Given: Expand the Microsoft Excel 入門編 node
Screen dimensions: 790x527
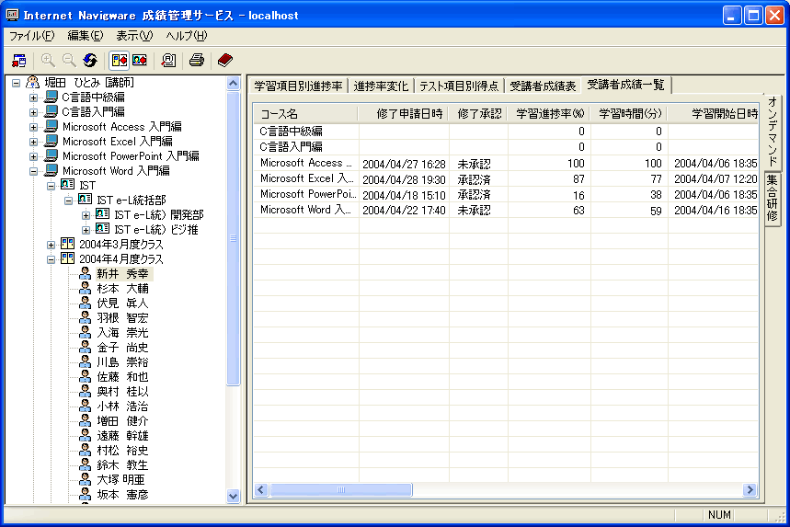Looking at the screenshot, I should (33, 142).
